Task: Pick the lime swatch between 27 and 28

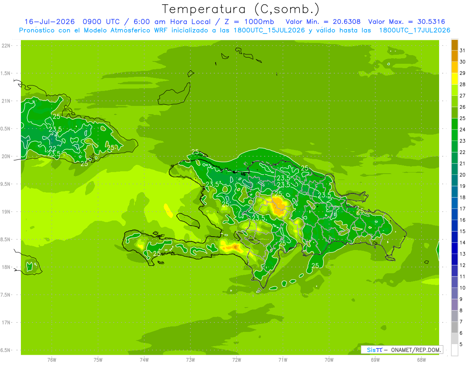Action: 454,90
